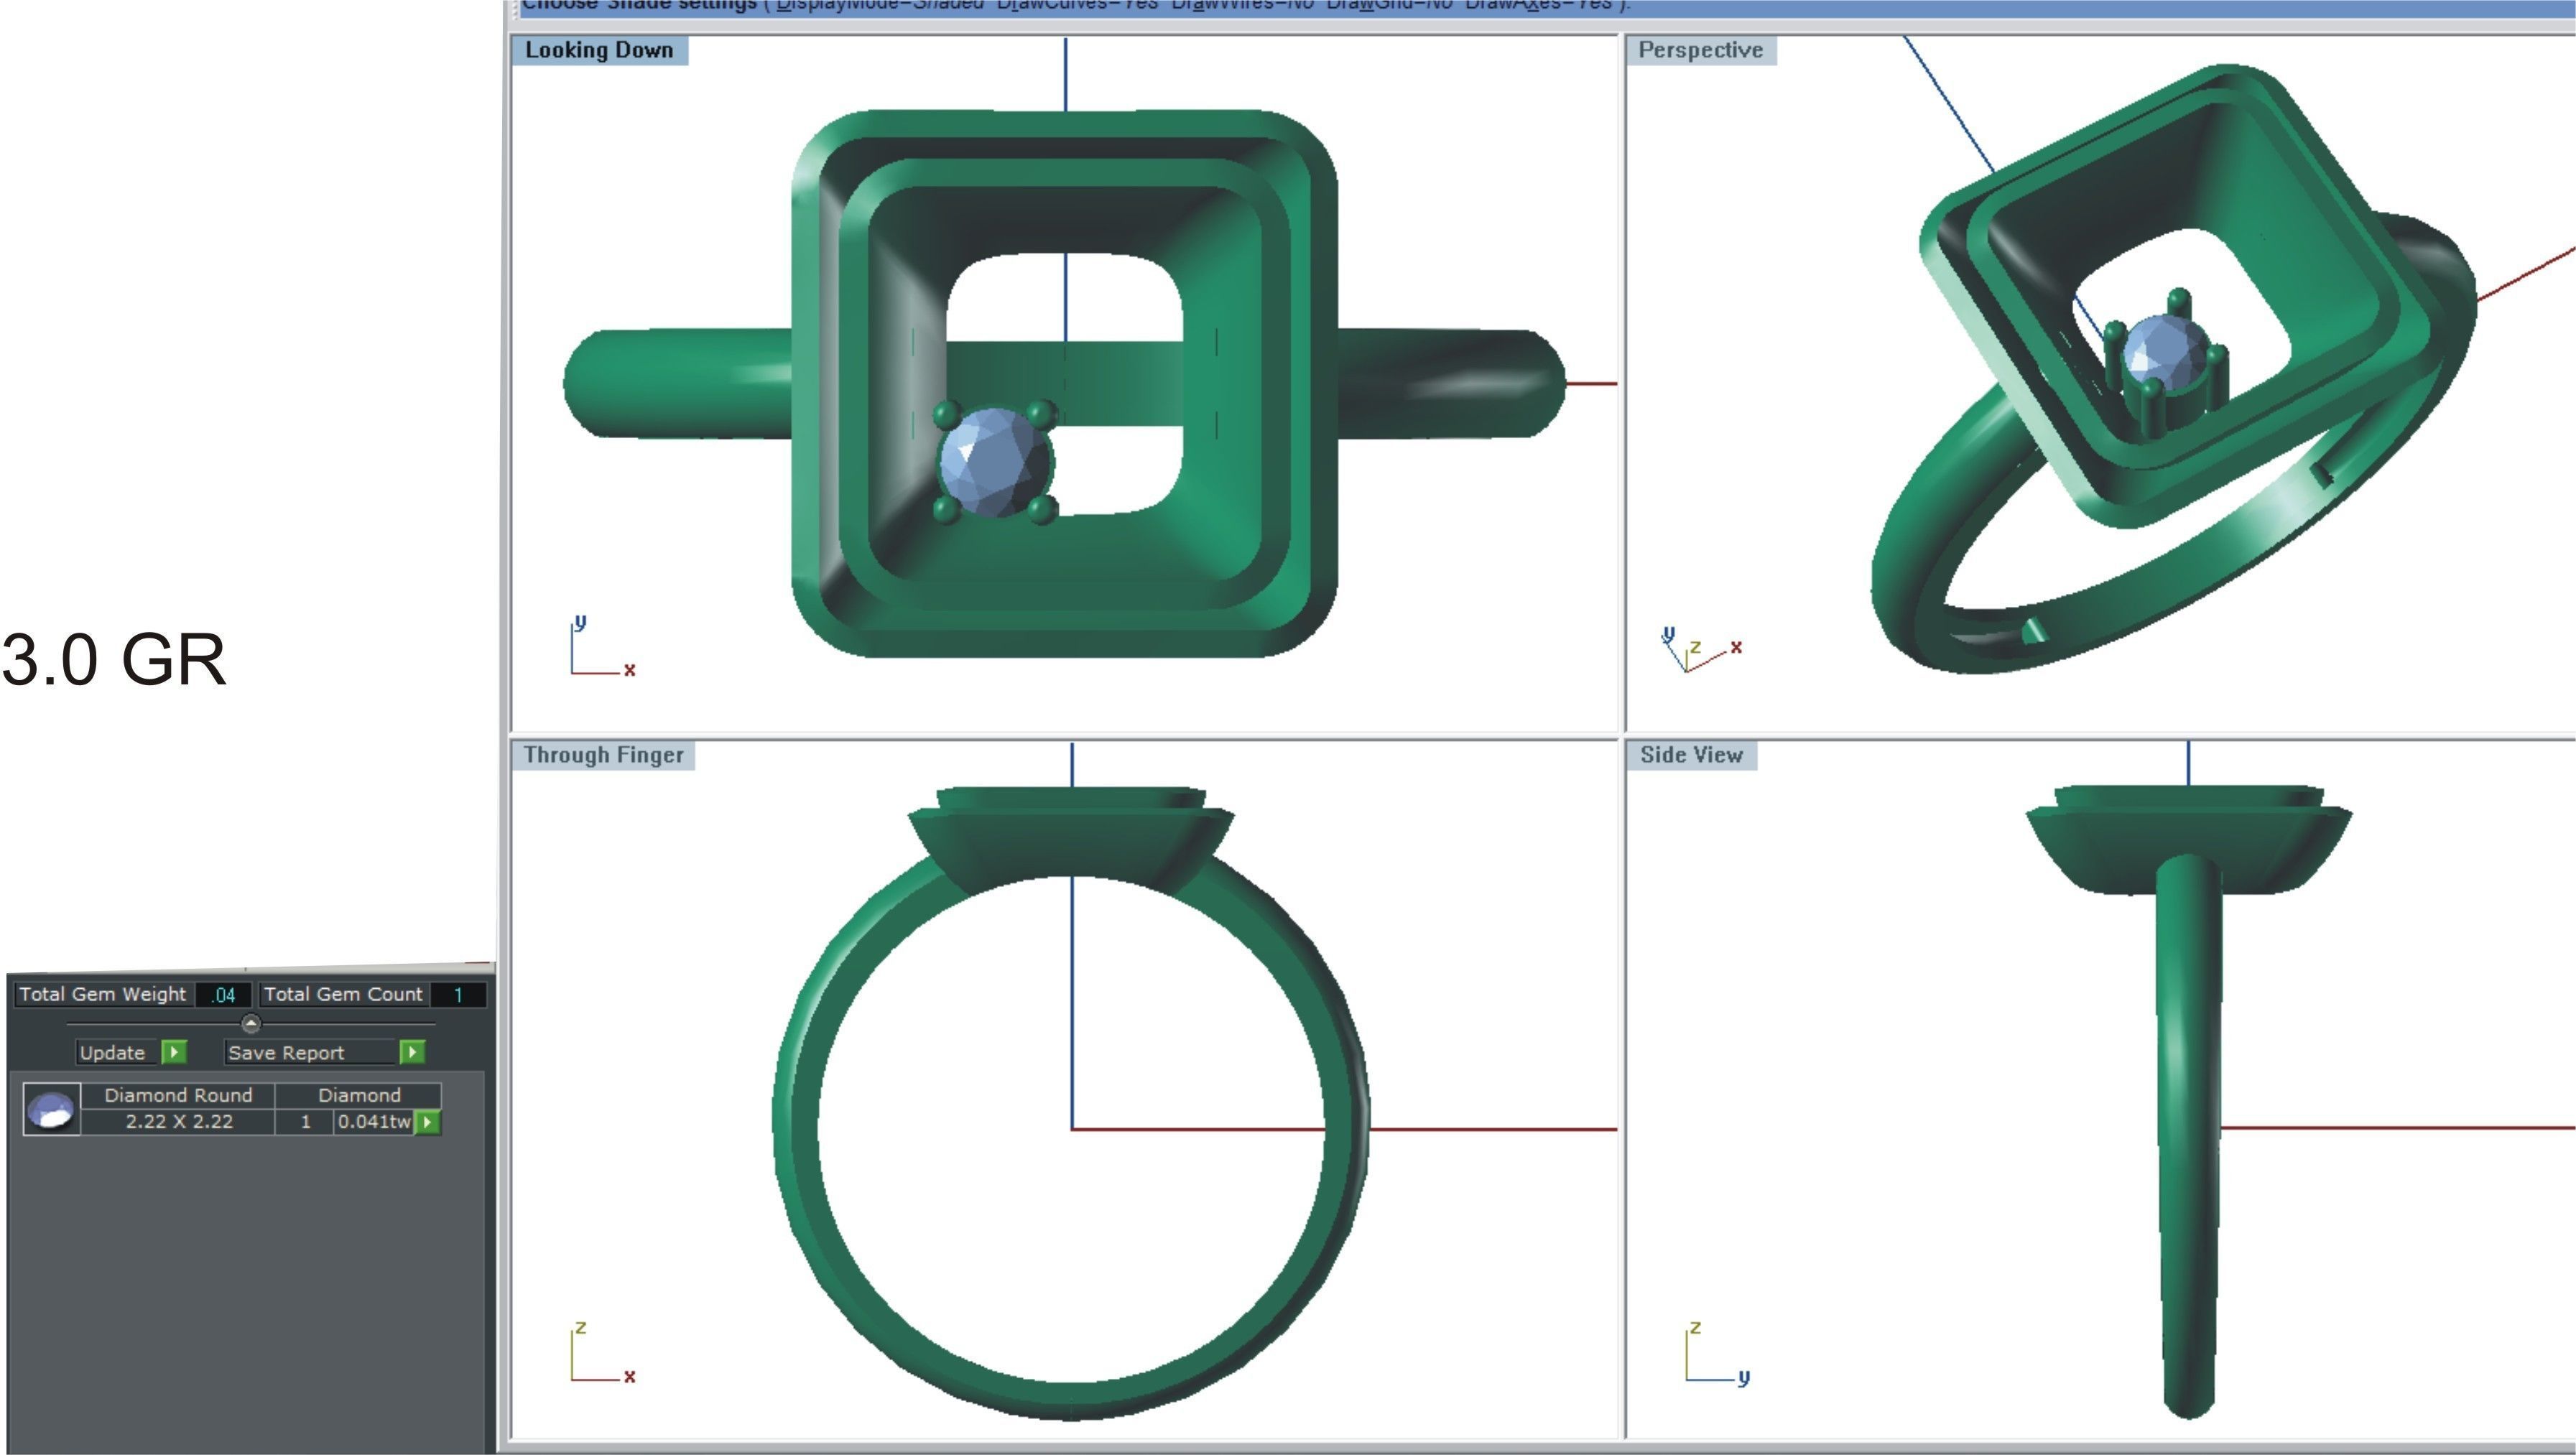Viewport: 2576px width, 1455px height.
Task: Click the Total Gem Weight value .04
Action: coord(224,995)
